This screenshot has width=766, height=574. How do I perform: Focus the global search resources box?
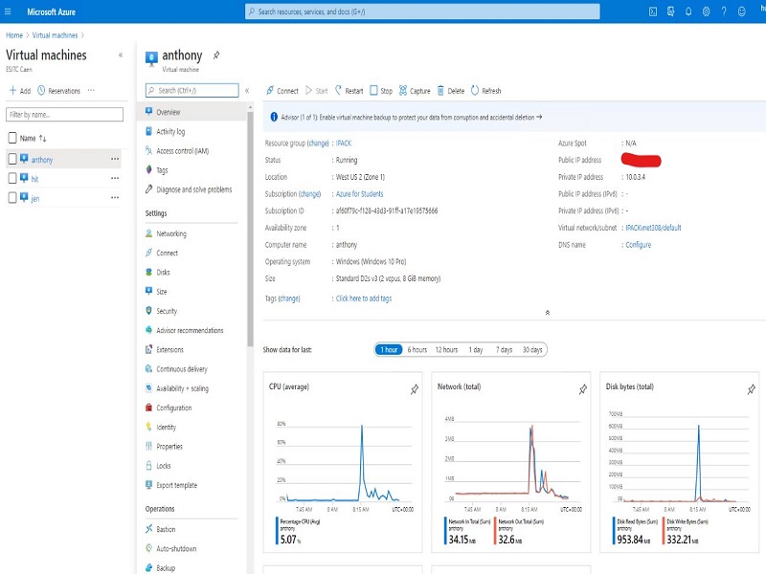[422, 11]
